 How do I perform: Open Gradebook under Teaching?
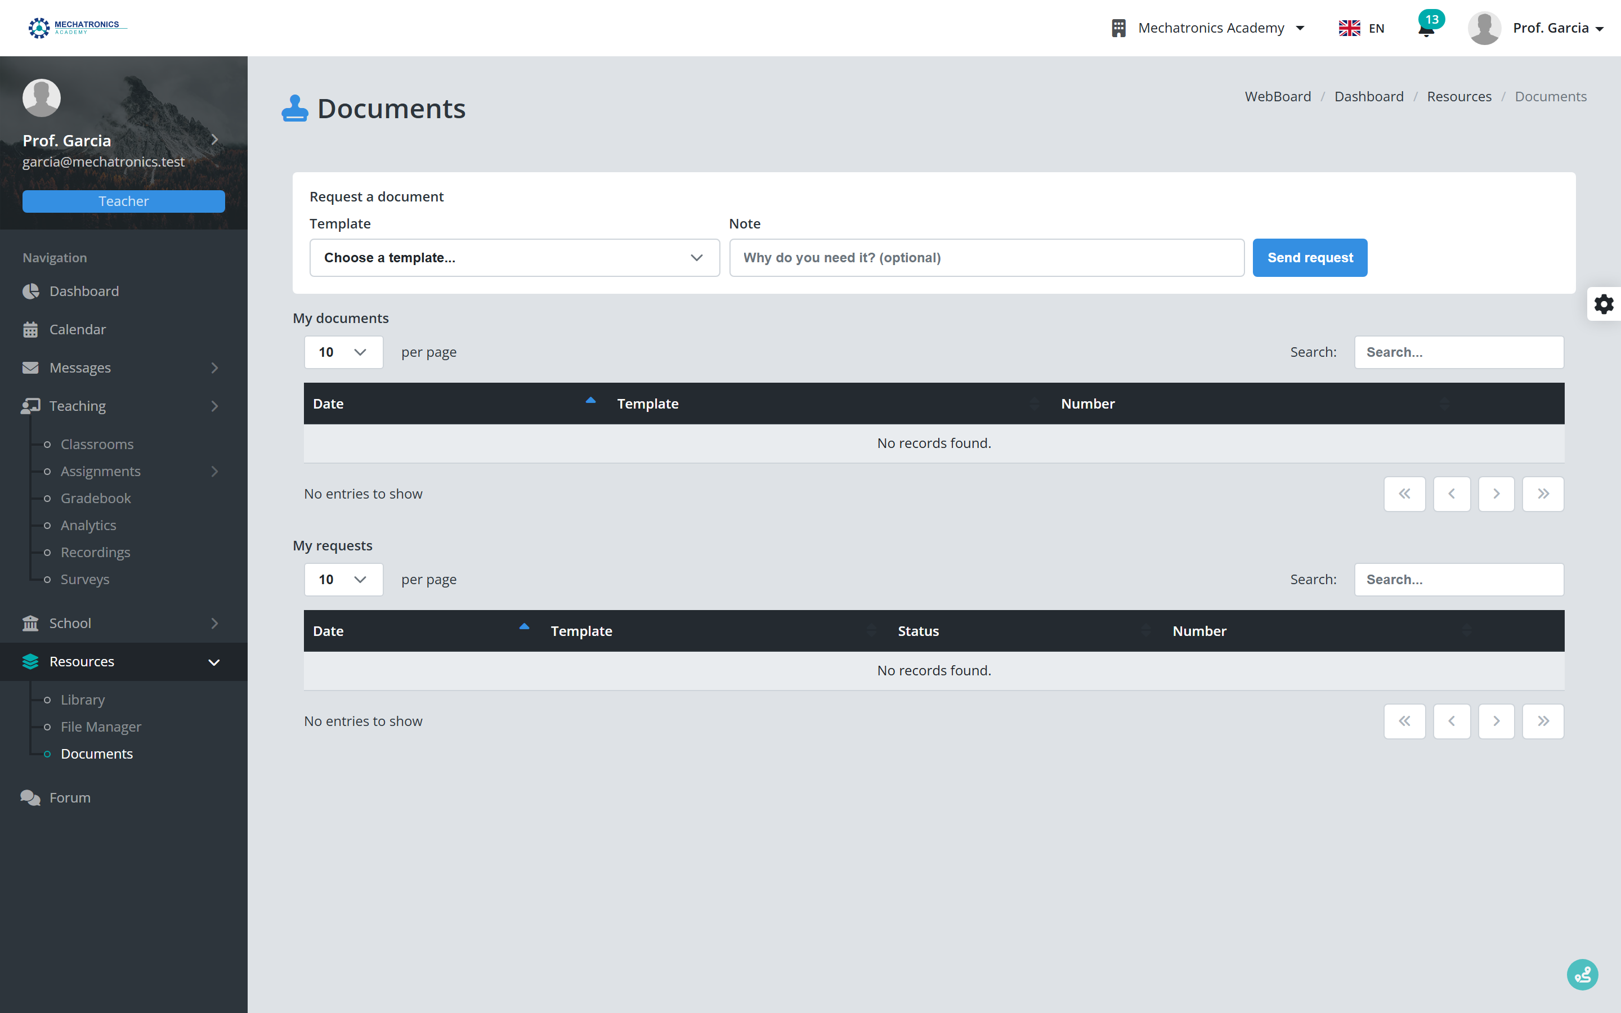point(96,499)
